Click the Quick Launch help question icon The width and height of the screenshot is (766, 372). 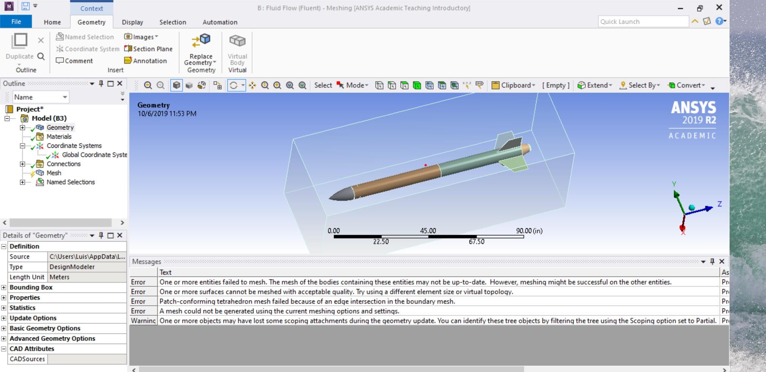(x=719, y=21)
